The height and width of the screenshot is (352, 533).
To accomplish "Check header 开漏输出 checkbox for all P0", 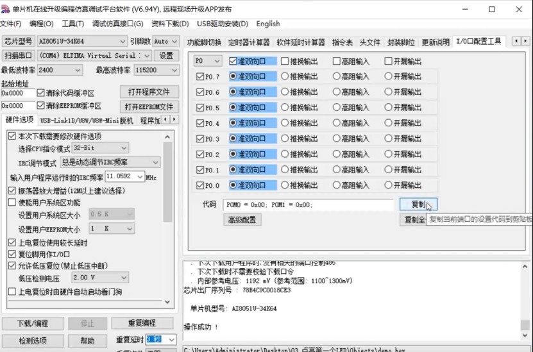I will click(389, 61).
